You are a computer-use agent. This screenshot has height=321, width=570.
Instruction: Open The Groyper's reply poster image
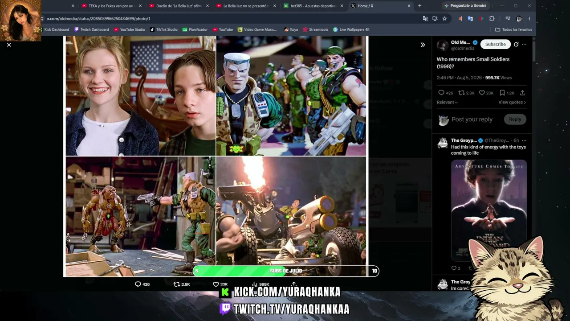(x=489, y=210)
